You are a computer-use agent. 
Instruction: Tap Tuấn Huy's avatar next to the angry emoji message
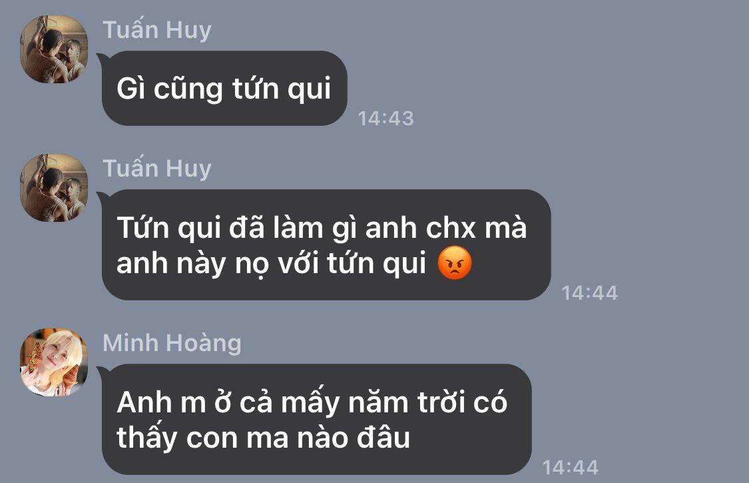[x=54, y=188]
